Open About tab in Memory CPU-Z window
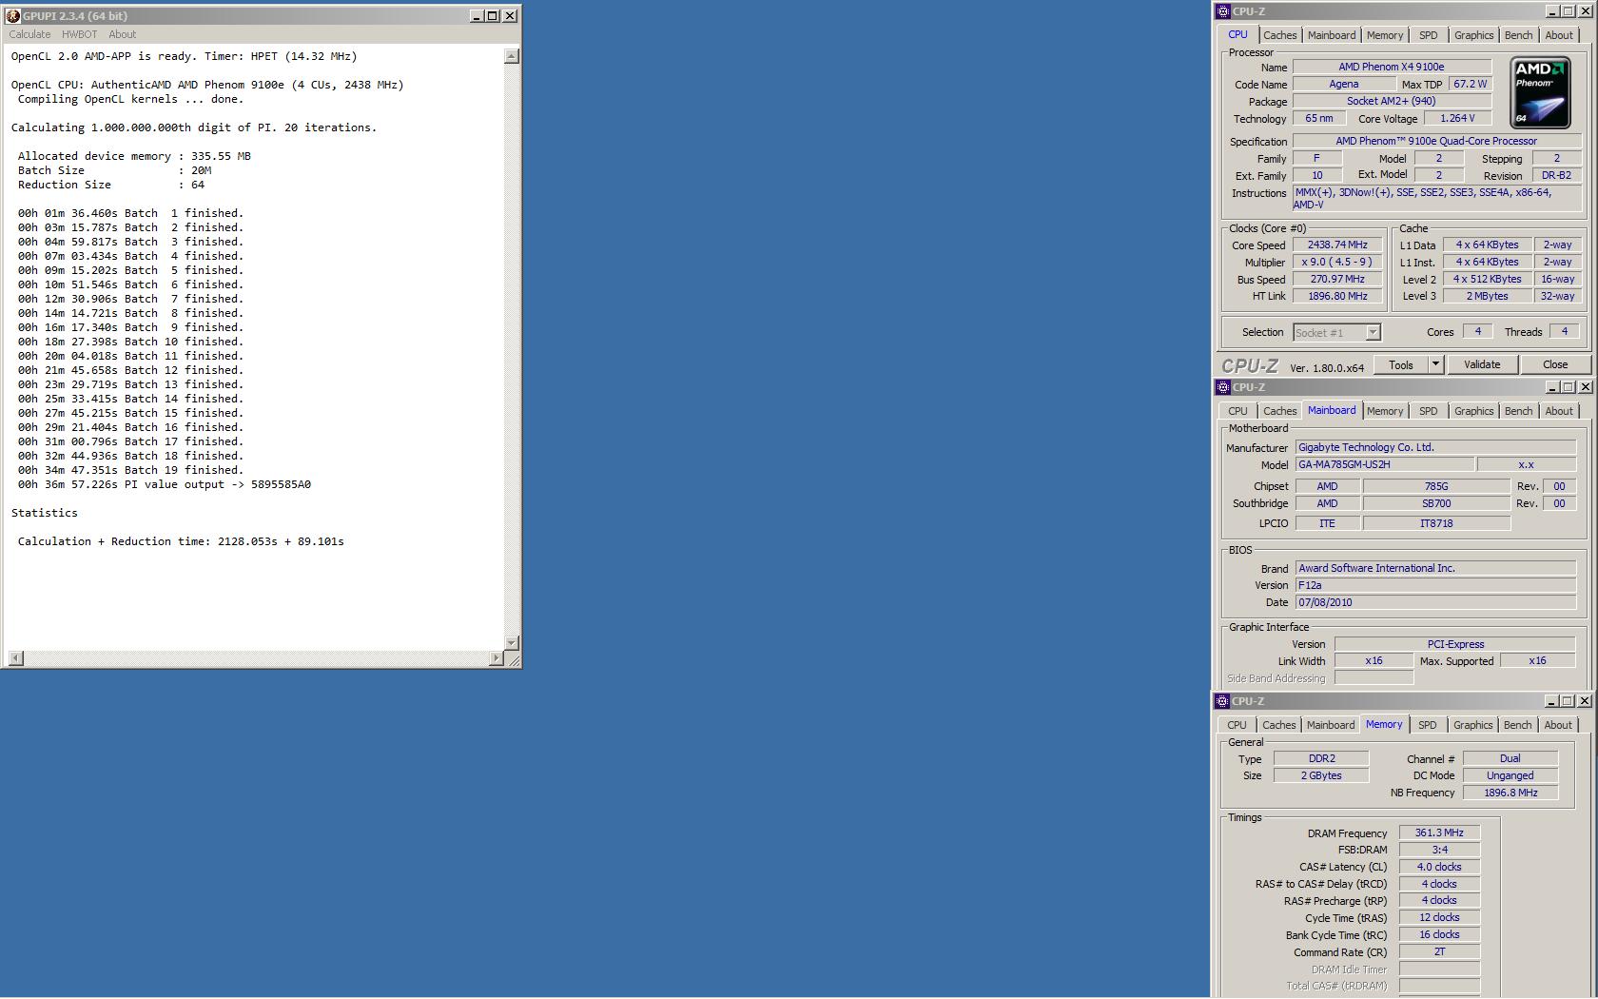This screenshot has width=1598, height=999. coord(1558,725)
